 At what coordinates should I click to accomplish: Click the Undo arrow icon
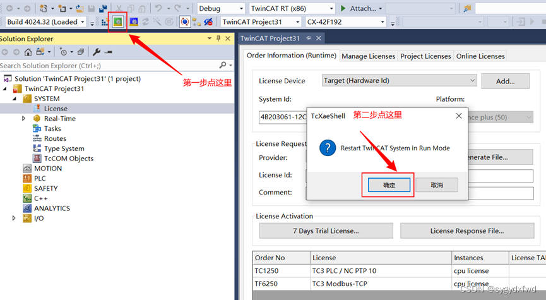(x=158, y=8)
